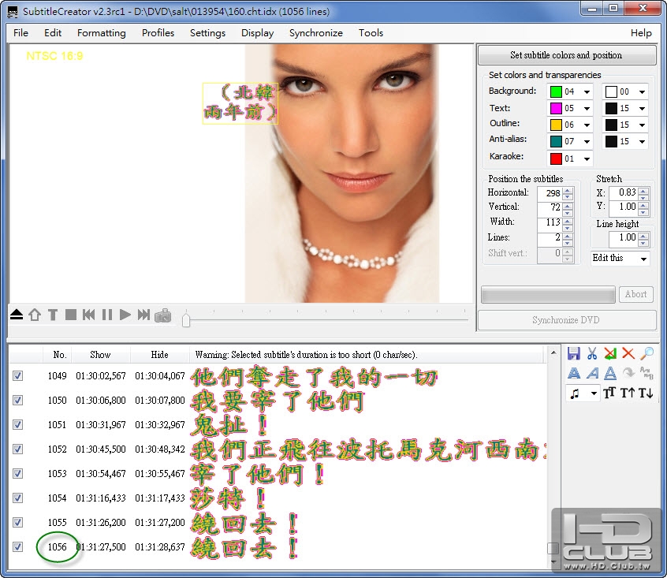Click the magnifying glass search icon
The width and height of the screenshot is (667, 578).
pos(647,354)
